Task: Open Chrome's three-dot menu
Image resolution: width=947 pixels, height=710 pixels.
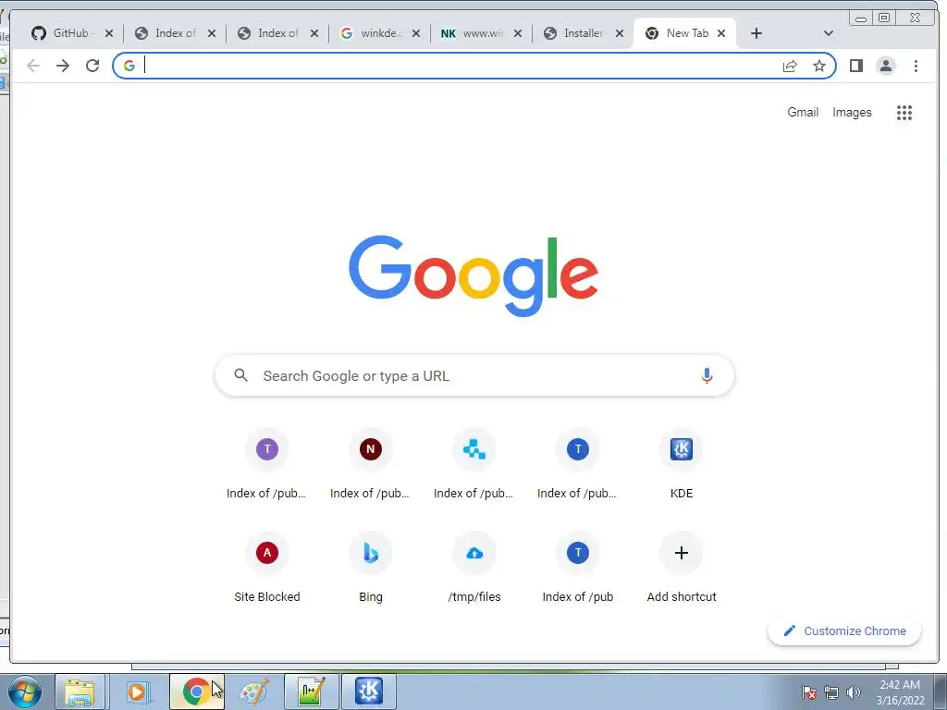Action: coord(916,66)
